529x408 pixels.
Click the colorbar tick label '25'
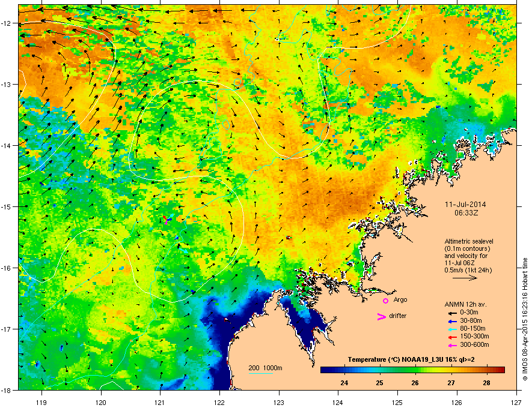coord(379,383)
